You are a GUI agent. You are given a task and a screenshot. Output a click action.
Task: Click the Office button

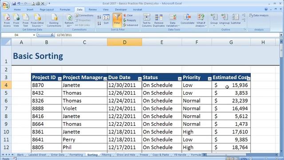[x=6, y=5]
